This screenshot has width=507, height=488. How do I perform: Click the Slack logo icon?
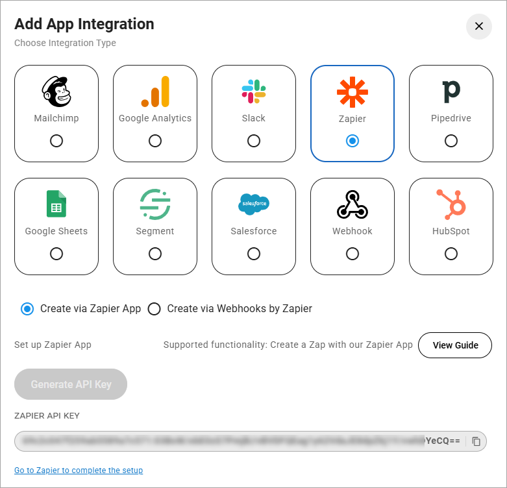point(254,91)
